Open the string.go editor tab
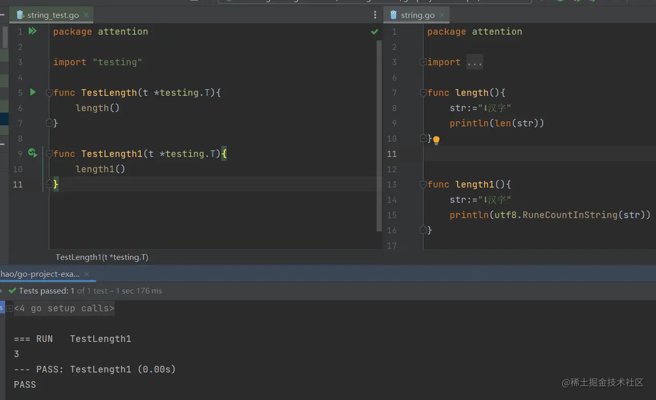Image resolution: width=656 pixels, height=400 pixels. [417, 15]
